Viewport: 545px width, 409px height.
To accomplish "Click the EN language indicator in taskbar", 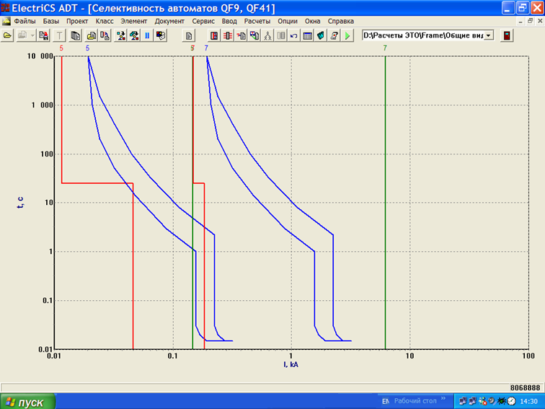I will (x=386, y=401).
